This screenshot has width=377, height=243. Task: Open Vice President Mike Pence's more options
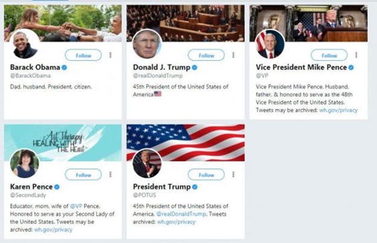click(357, 55)
